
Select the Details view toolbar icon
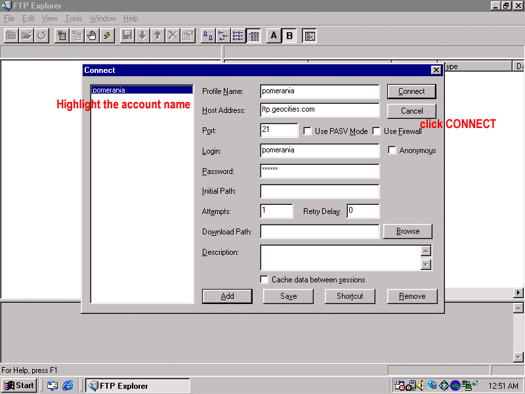coord(253,35)
